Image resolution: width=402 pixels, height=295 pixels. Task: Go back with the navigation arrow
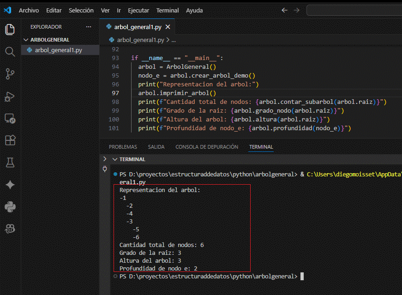[284, 10]
